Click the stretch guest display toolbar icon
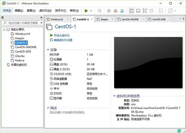Screen dimensions: 186x133 coord(170,11)
